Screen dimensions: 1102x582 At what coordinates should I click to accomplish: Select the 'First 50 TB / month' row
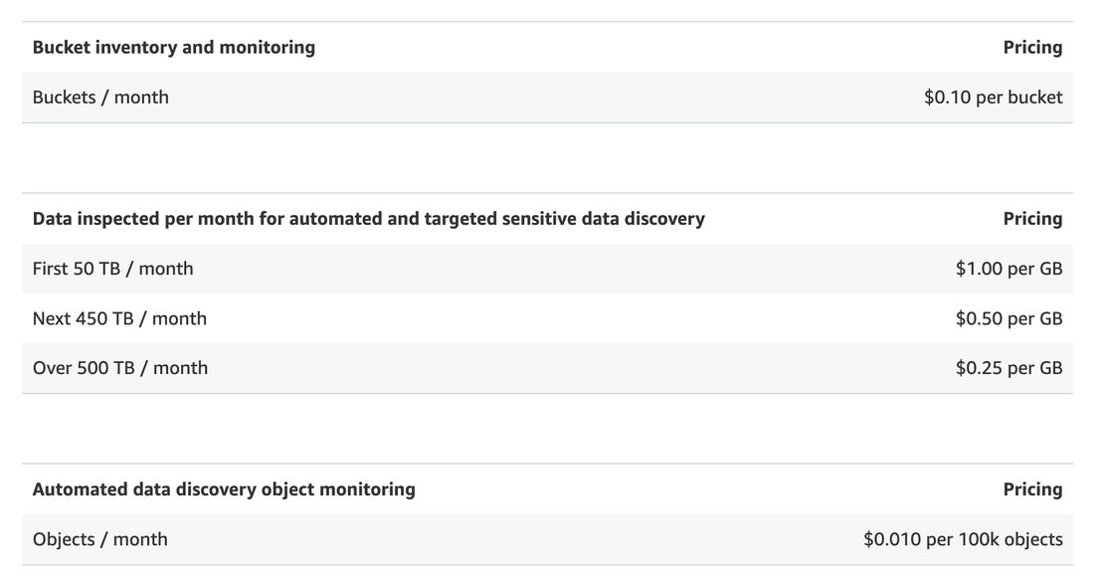click(547, 269)
